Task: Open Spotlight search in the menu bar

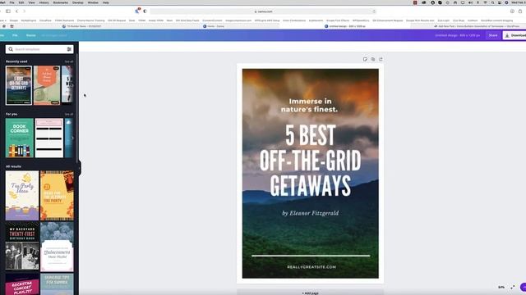Action: point(492,2)
